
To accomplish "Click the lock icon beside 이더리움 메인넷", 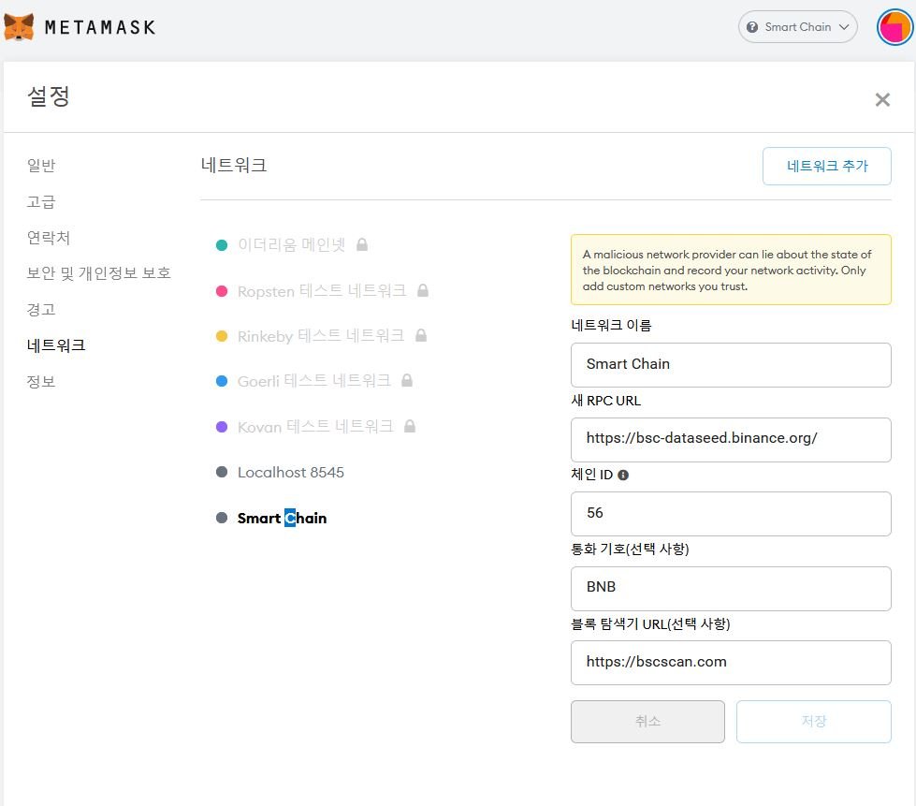I will [362, 244].
